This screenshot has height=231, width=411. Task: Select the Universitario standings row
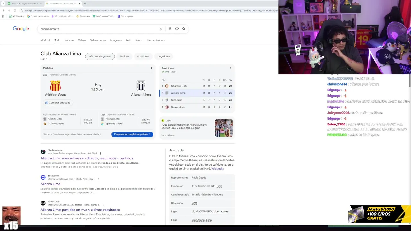coord(197,107)
